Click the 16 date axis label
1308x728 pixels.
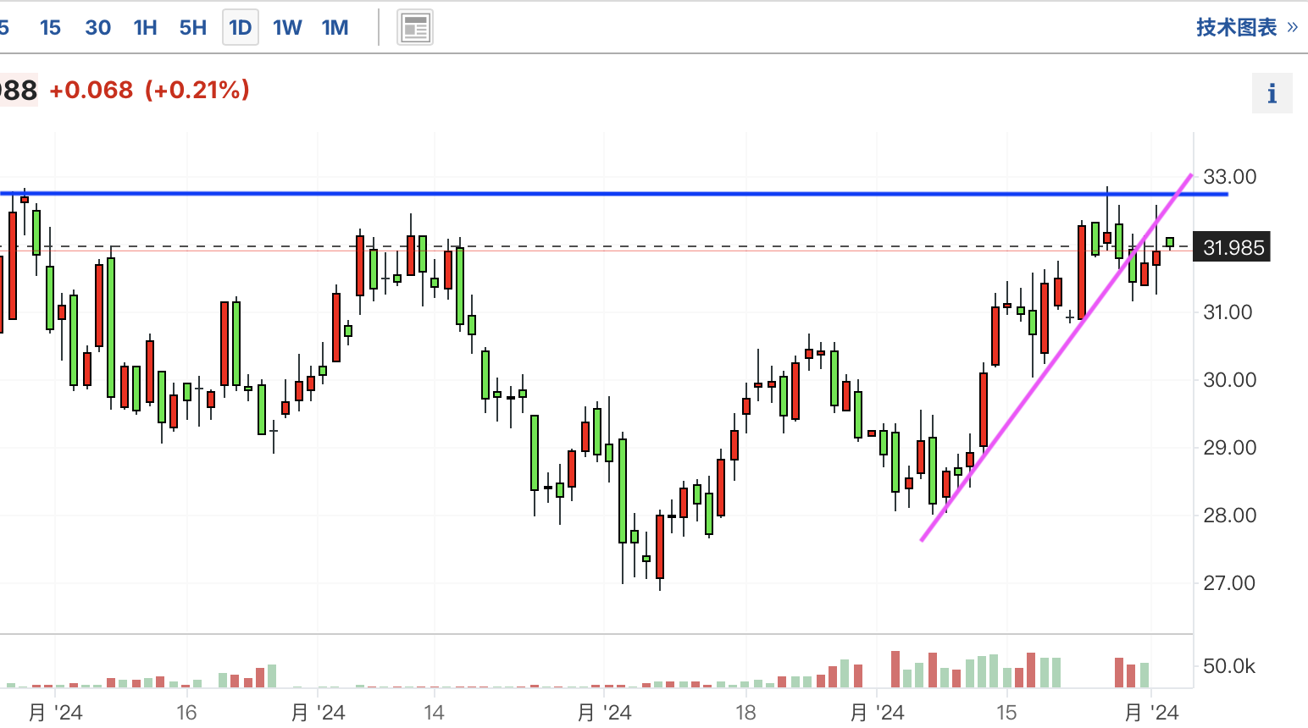click(x=186, y=713)
